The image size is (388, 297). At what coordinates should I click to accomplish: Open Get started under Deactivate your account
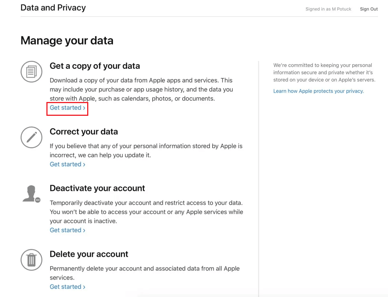[68, 230]
